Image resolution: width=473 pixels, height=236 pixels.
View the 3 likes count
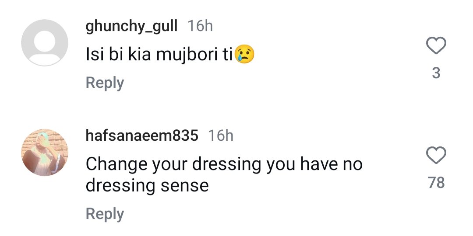[x=436, y=73]
